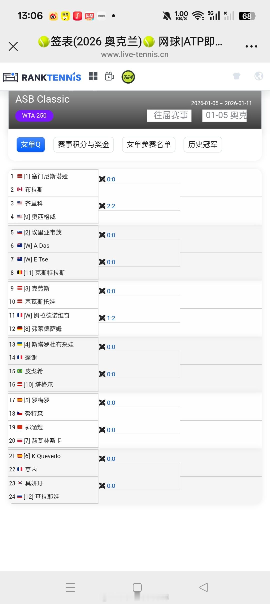Close the in-app browser page
Screen dimensions: 270x604
coord(13,47)
